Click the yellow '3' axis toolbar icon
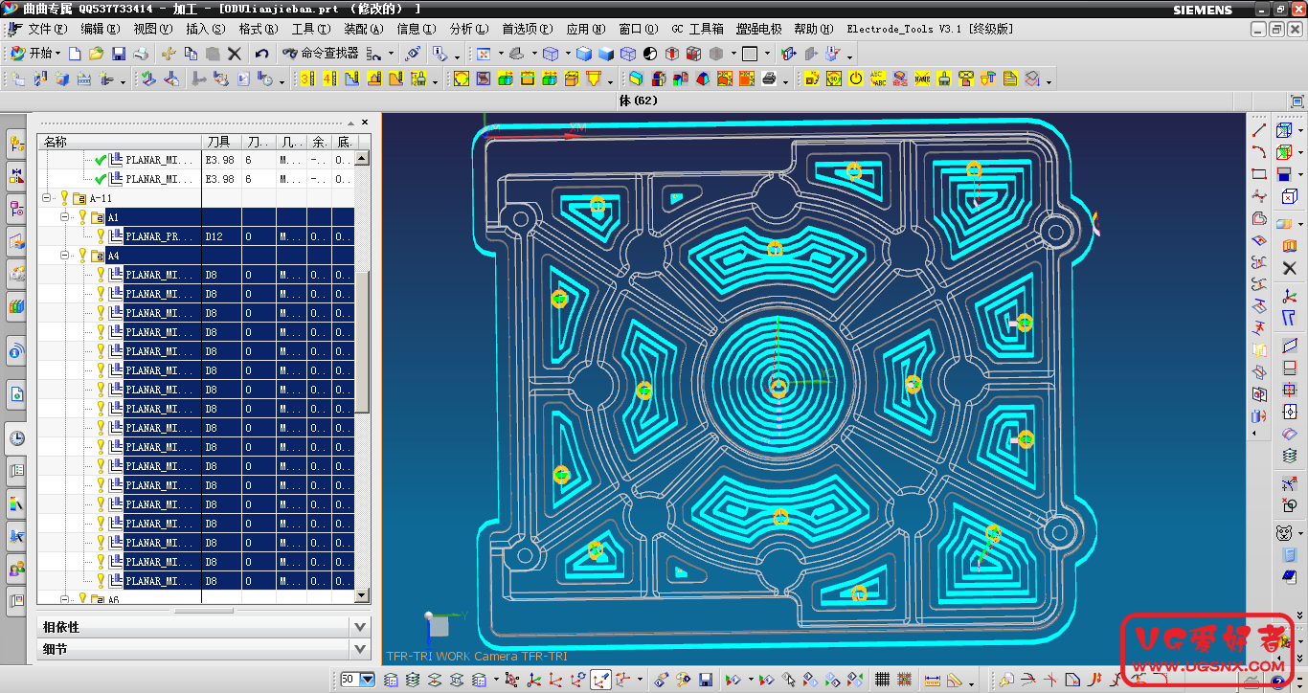1308x693 pixels. pyautogui.click(x=307, y=78)
